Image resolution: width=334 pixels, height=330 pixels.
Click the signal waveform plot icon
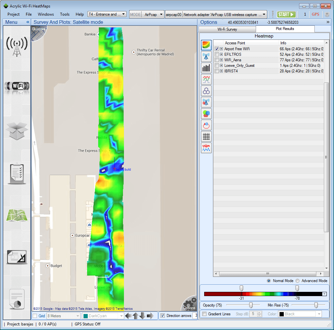pyautogui.click(x=206, y=79)
